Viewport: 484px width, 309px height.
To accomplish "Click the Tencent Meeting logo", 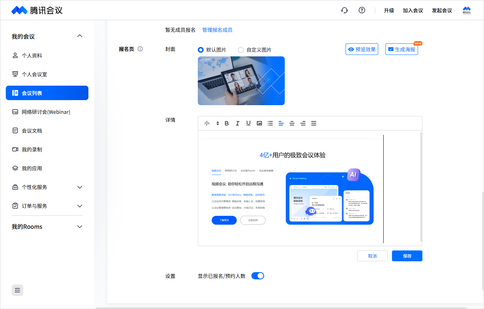I will 37,10.
